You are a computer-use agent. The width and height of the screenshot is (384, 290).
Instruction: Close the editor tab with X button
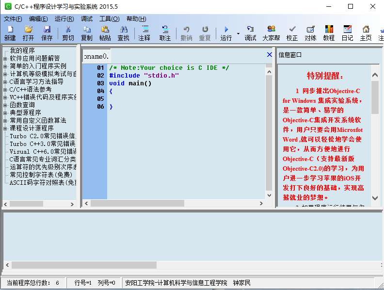270,55
